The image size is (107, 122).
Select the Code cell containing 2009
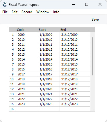(27, 35)
